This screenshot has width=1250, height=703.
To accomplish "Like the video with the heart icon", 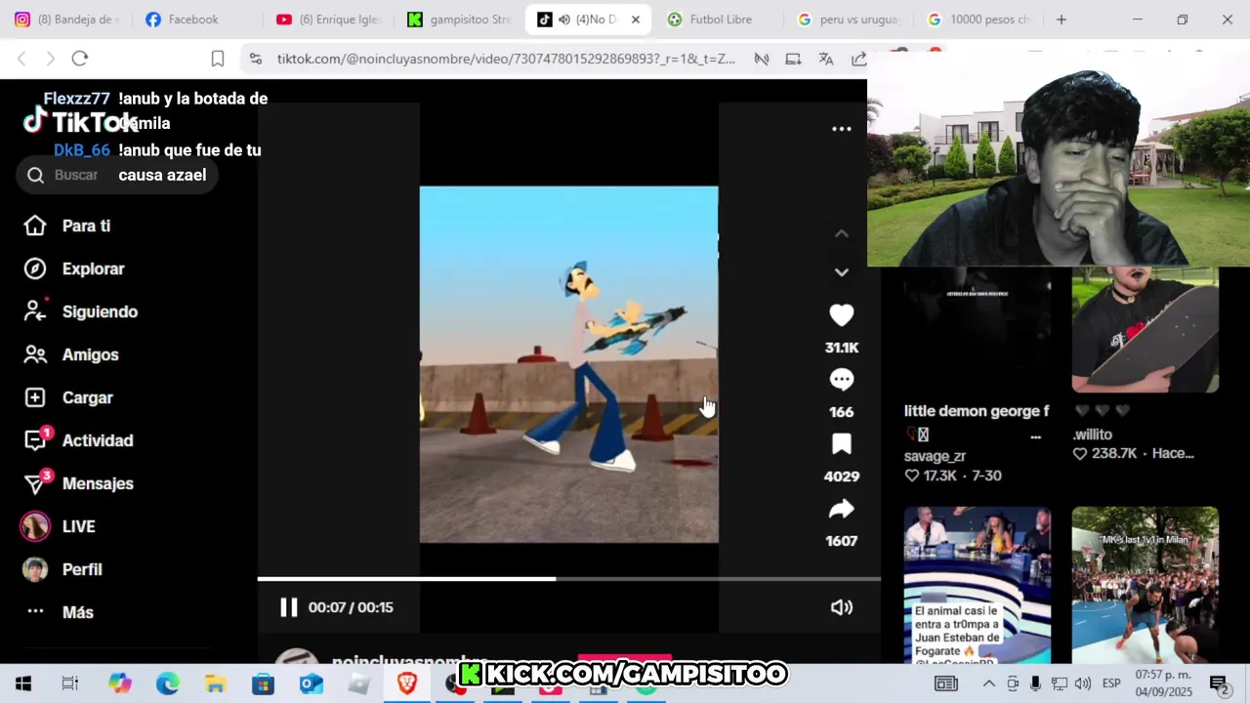I will 841,314.
